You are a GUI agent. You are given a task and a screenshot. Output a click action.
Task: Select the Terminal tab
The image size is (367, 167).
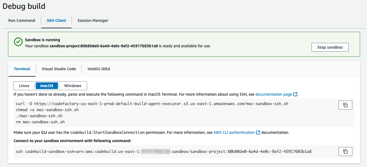22,69
